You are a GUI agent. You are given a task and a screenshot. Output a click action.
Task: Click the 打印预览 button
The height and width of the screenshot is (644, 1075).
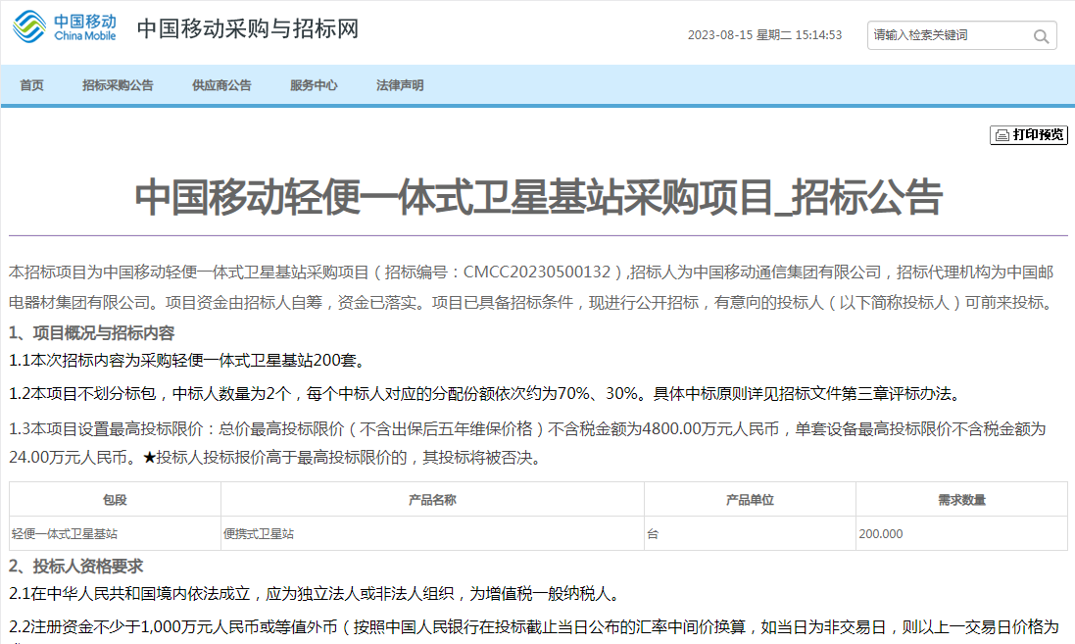(x=1028, y=135)
